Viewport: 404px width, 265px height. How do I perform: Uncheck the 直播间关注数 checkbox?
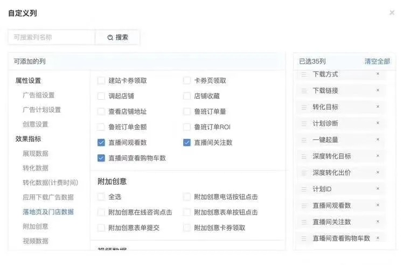tap(187, 142)
